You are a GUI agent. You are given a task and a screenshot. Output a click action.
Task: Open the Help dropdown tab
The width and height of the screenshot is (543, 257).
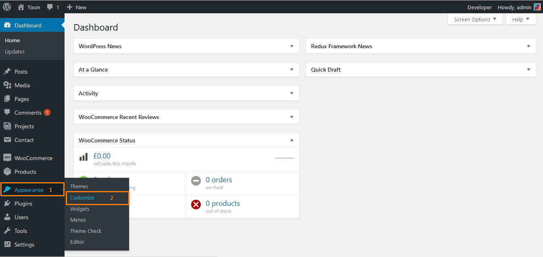(521, 19)
